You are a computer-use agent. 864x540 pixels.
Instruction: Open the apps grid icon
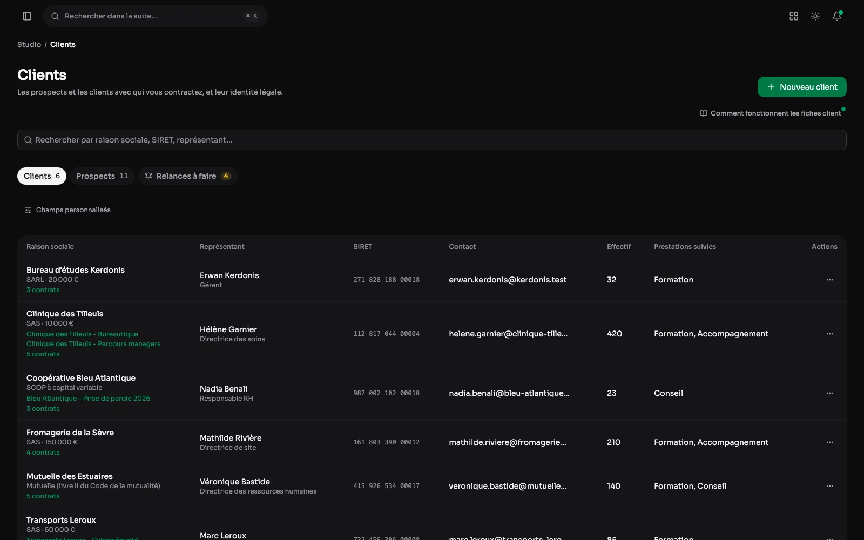click(x=794, y=16)
